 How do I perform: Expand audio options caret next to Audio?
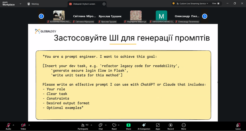(x=13, y=125)
